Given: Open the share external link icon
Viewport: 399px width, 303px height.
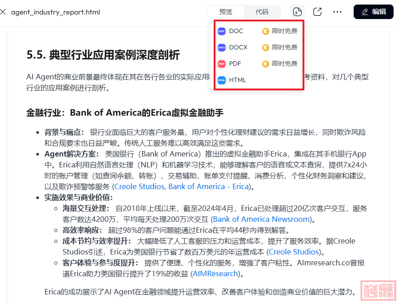Looking at the screenshot, I should tap(317, 12).
